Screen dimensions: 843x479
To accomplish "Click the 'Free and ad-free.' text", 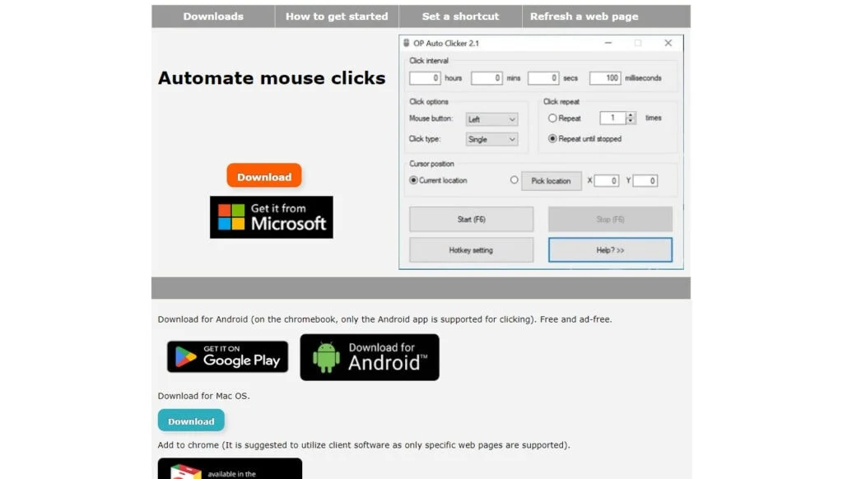I will [x=575, y=319].
